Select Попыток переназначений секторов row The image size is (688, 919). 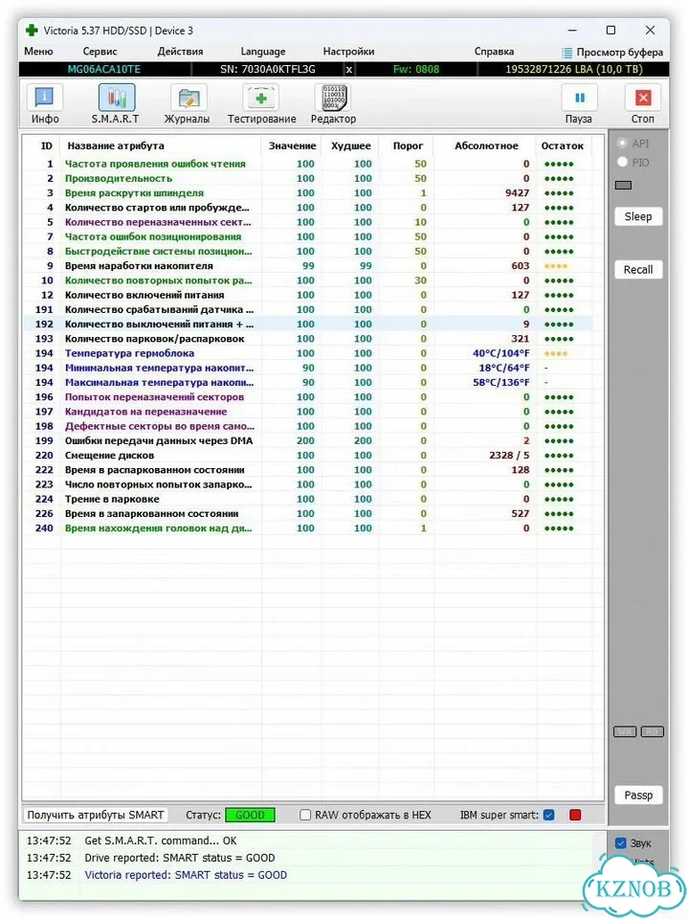click(x=308, y=396)
